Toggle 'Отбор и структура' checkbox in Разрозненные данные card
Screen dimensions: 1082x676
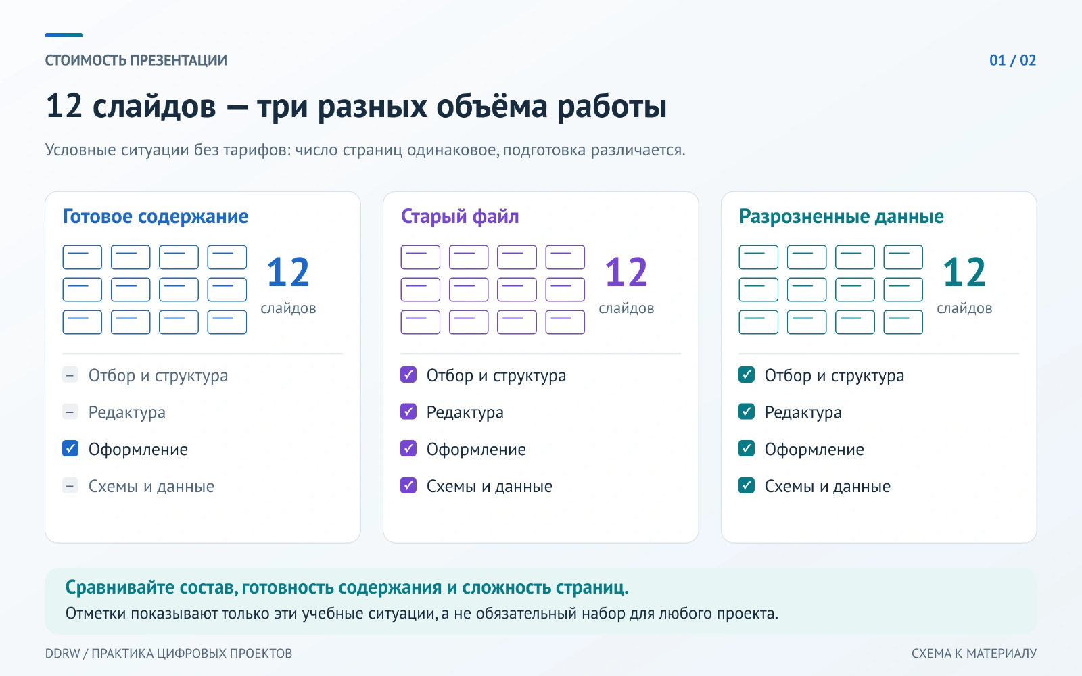747,375
